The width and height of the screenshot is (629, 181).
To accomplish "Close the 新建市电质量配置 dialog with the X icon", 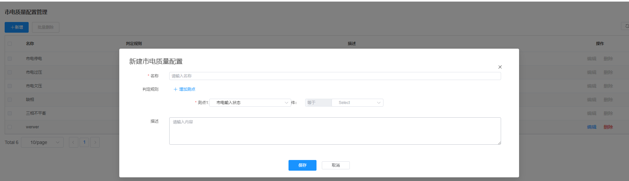I will coord(500,67).
